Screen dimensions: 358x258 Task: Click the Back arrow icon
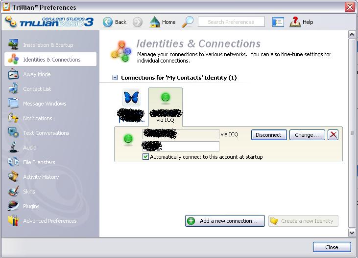108,22
